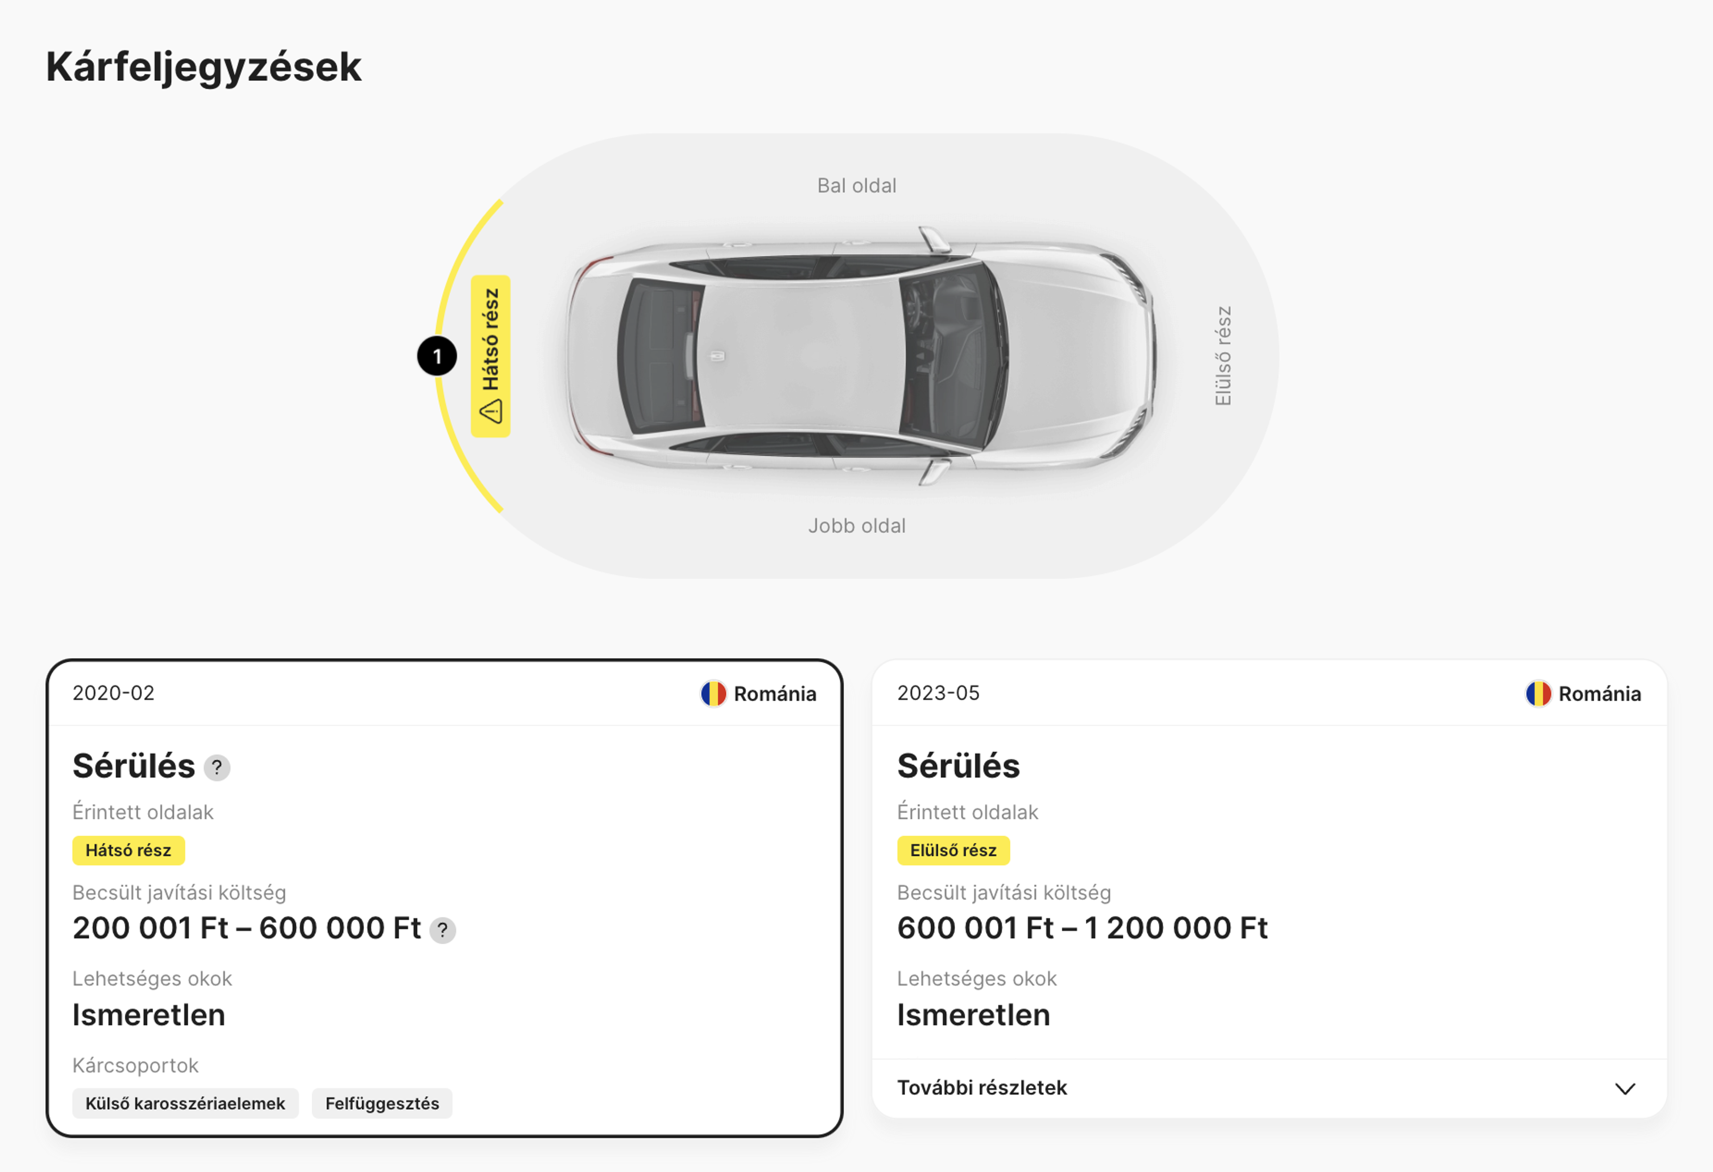This screenshot has height=1172, width=1713.
Task: Select the Elülső rész zone on diagram
Action: [1223, 357]
